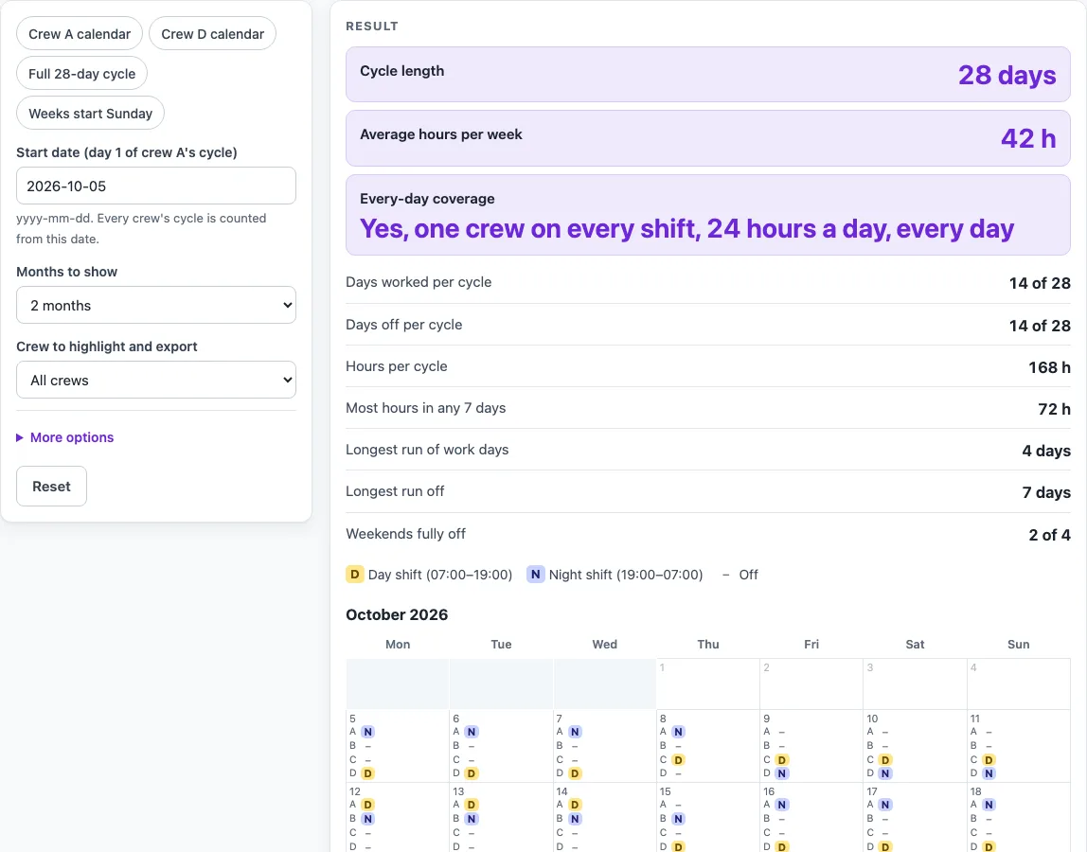Click the blue N badge in the legend

pos(535,574)
